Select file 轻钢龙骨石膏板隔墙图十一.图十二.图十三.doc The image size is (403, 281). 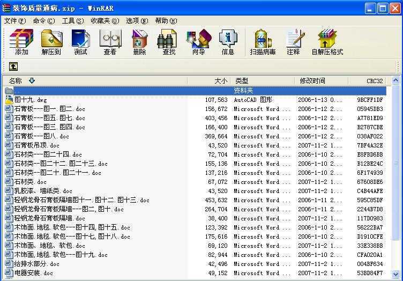click(x=82, y=200)
